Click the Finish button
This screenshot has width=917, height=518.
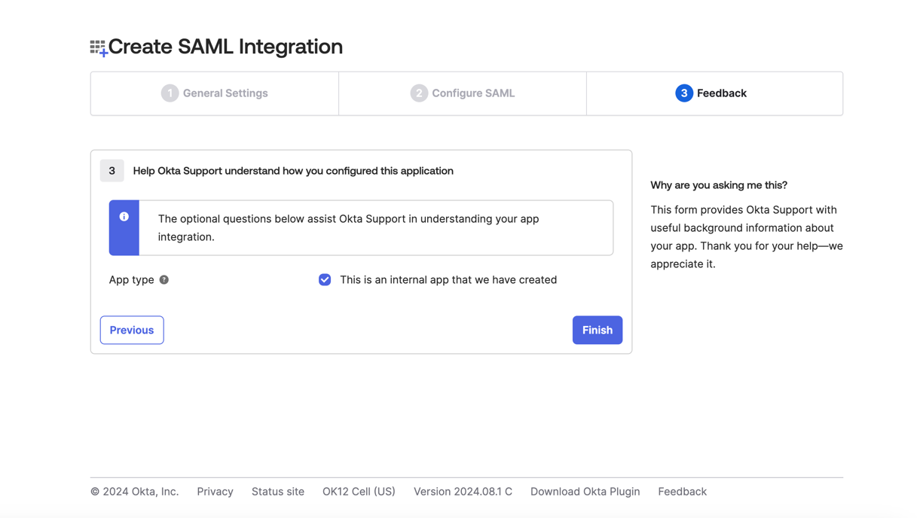[x=597, y=330]
